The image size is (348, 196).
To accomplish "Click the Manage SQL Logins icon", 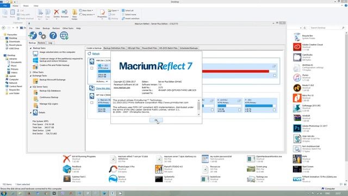I will pyautogui.click(x=35, y=105).
